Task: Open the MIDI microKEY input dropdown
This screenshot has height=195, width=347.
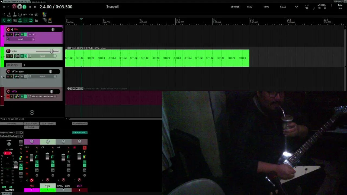Action: coord(44,96)
